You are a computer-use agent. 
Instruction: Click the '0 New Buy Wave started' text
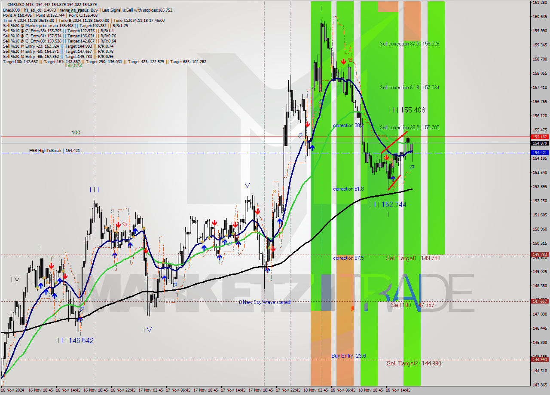(265, 302)
